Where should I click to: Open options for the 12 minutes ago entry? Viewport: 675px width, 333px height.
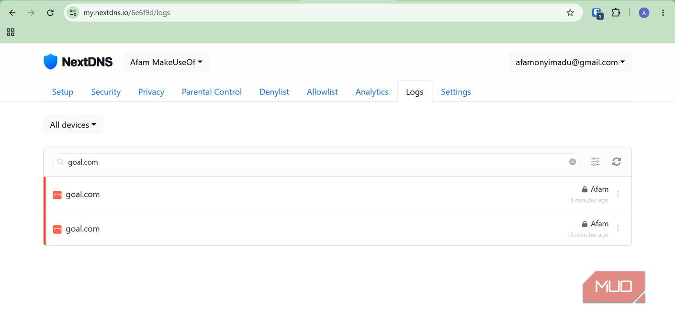618,229
